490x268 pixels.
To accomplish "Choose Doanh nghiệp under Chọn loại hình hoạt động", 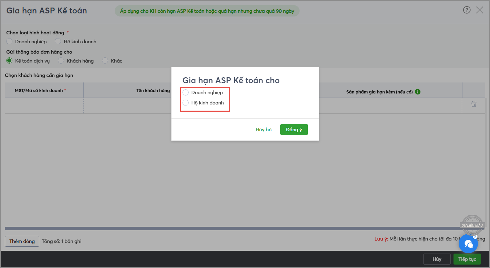I will [9, 42].
